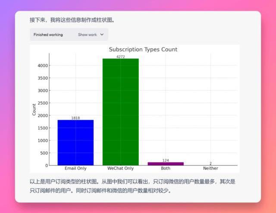Screen dimensions: 276x213
Task: Click the 4000 y-axis tick label
Action: 42,66
